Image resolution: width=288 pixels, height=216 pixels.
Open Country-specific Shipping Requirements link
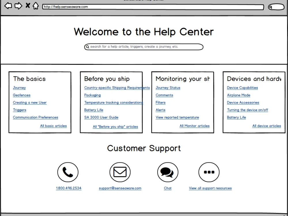pos(117,88)
